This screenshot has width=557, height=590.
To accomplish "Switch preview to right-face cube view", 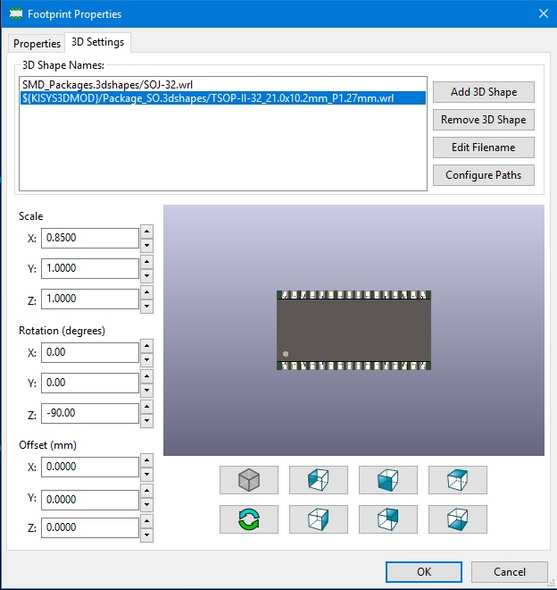I will (319, 519).
